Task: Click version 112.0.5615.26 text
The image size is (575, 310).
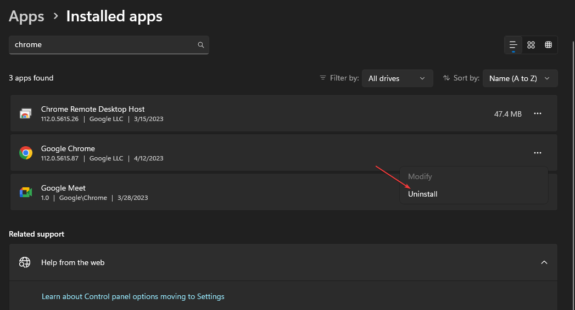Action: tap(60, 119)
